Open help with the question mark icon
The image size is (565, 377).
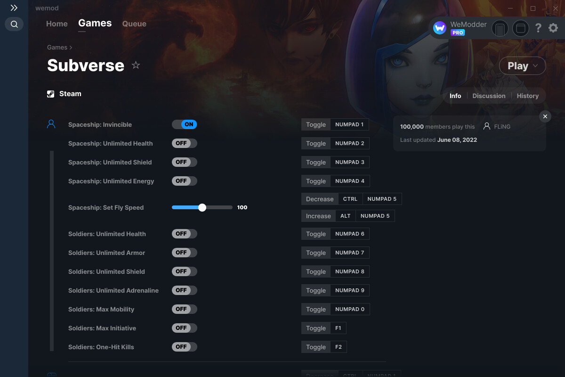pyautogui.click(x=538, y=28)
